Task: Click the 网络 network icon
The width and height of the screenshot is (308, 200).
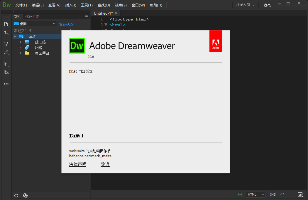Action: [27, 47]
